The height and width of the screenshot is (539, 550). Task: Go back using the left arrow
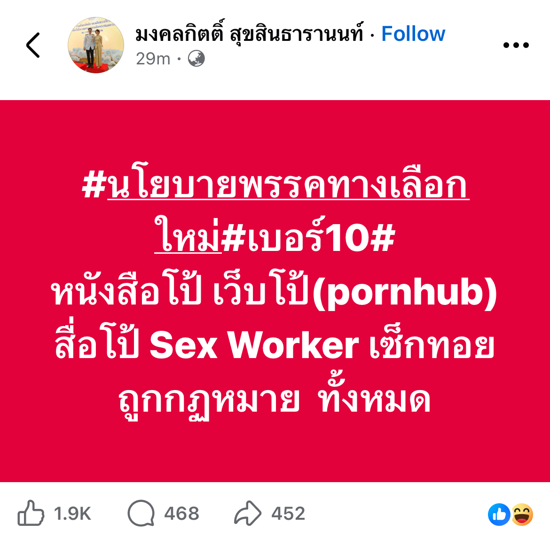coord(33,45)
